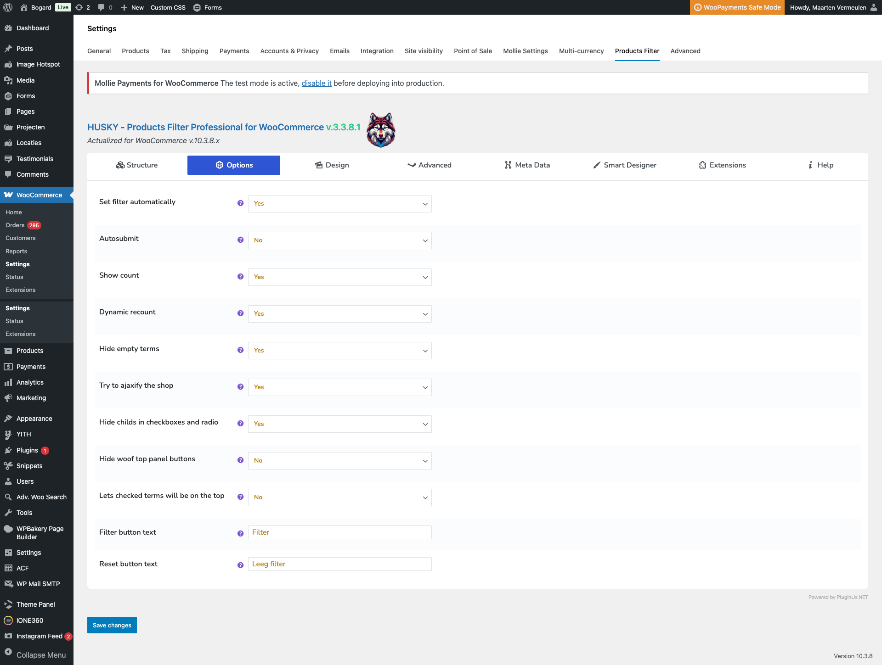Click the 'disable it' link
The image size is (882, 665).
(317, 83)
